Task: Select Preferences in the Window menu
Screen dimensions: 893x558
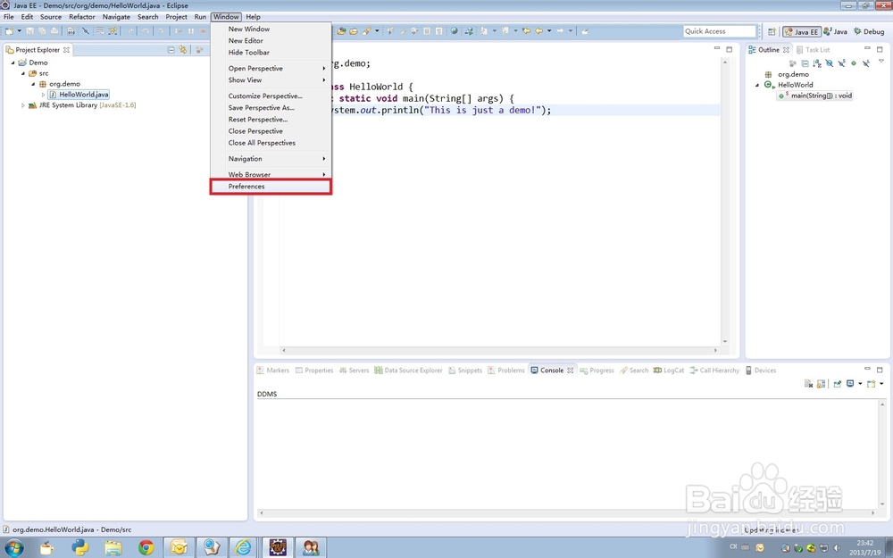Action: (271, 187)
